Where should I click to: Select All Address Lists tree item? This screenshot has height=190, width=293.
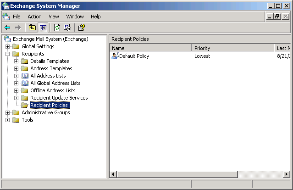(x=48, y=76)
